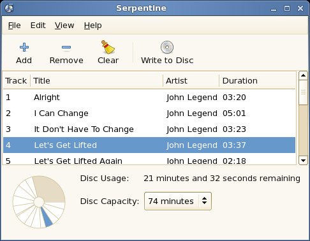Select highlighted track Let's Get Lifted
Image resolution: width=310 pixels, height=241 pixels.
[x=149, y=145]
